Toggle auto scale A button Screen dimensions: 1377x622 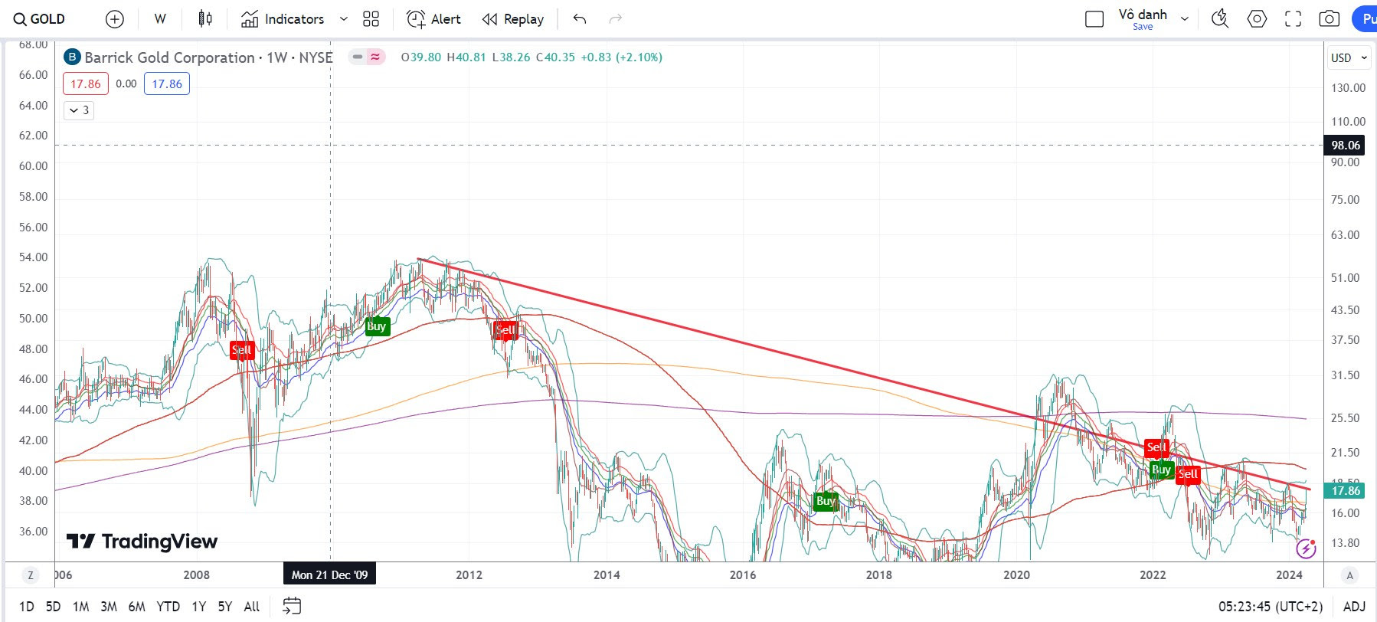[x=1350, y=575]
